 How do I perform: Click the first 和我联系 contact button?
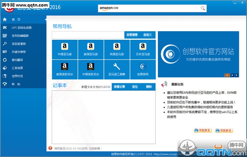pos(203,130)
